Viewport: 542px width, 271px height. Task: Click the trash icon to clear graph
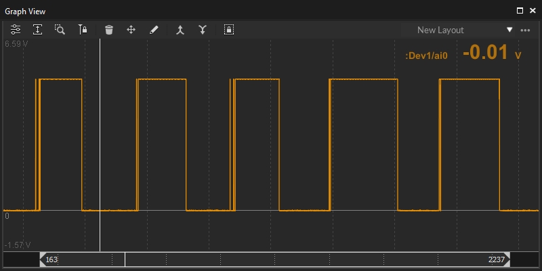109,30
